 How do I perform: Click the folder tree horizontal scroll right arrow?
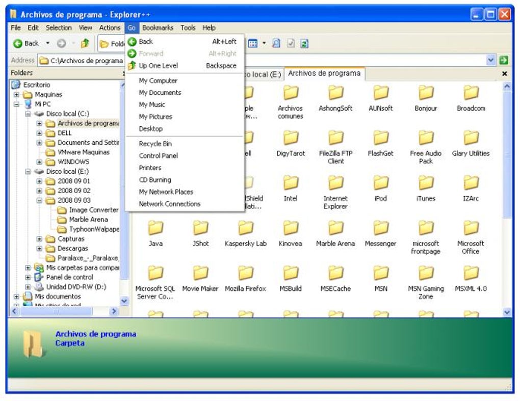tap(114, 311)
